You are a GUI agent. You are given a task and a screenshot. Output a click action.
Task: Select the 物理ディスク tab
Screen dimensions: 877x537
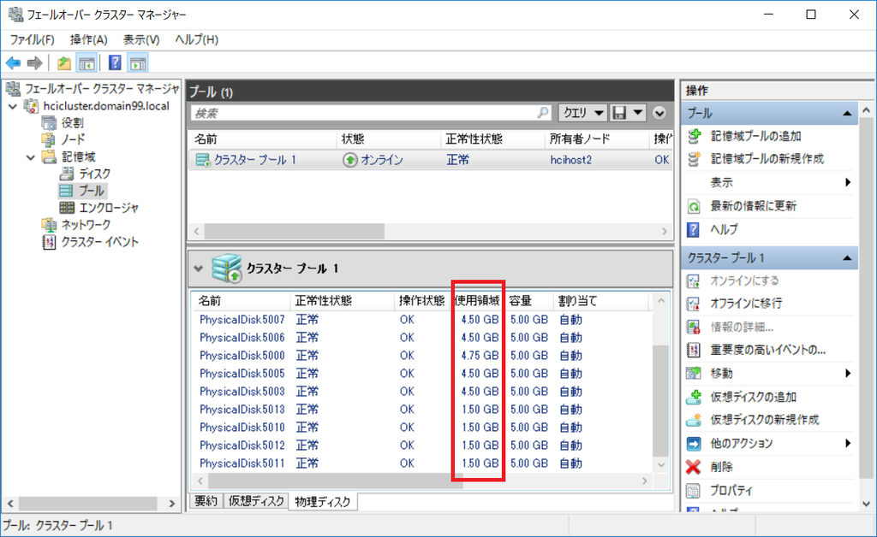(x=323, y=501)
